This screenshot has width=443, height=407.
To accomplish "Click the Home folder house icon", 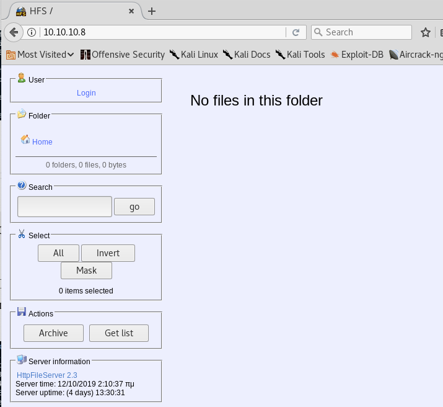I will (x=25, y=140).
